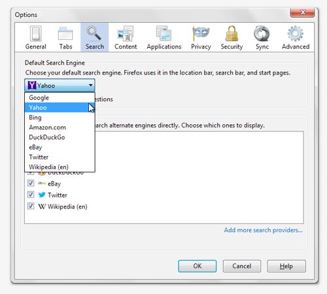
Task: Click the Wikipedia W logo in the list
Action: point(42,206)
